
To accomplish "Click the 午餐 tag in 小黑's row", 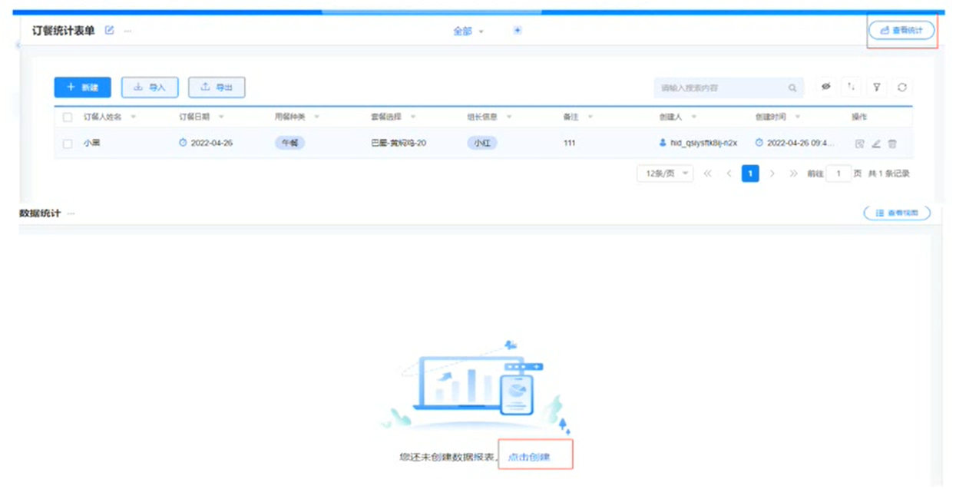I will (289, 143).
